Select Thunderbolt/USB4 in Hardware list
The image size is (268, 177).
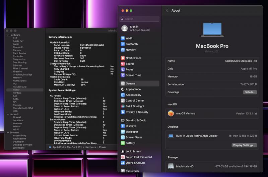23,108
